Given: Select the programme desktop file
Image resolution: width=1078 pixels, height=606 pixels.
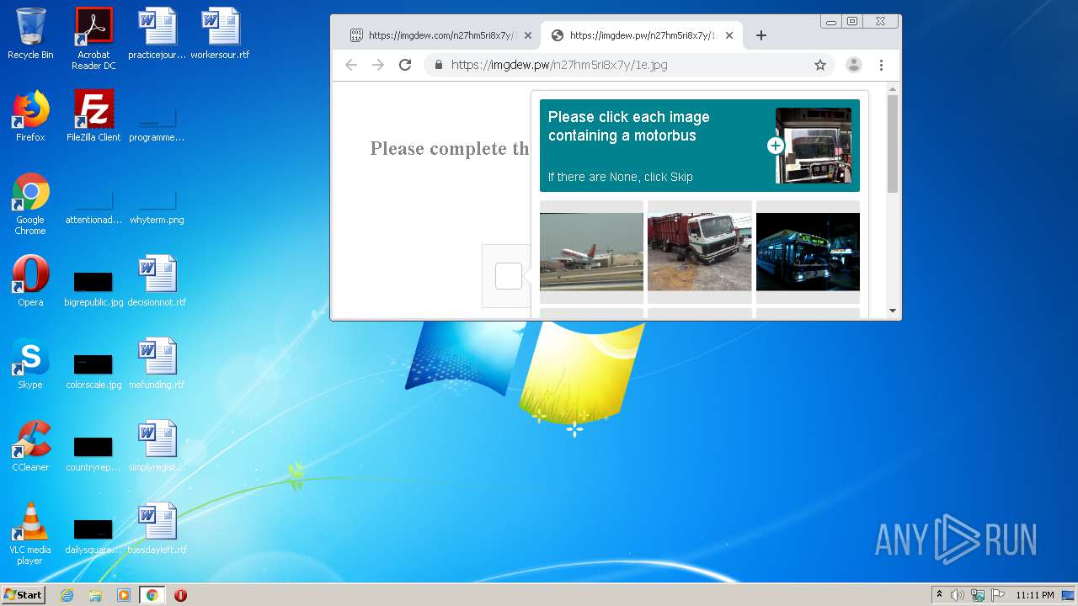Looking at the screenshot, I should point(157,125).
